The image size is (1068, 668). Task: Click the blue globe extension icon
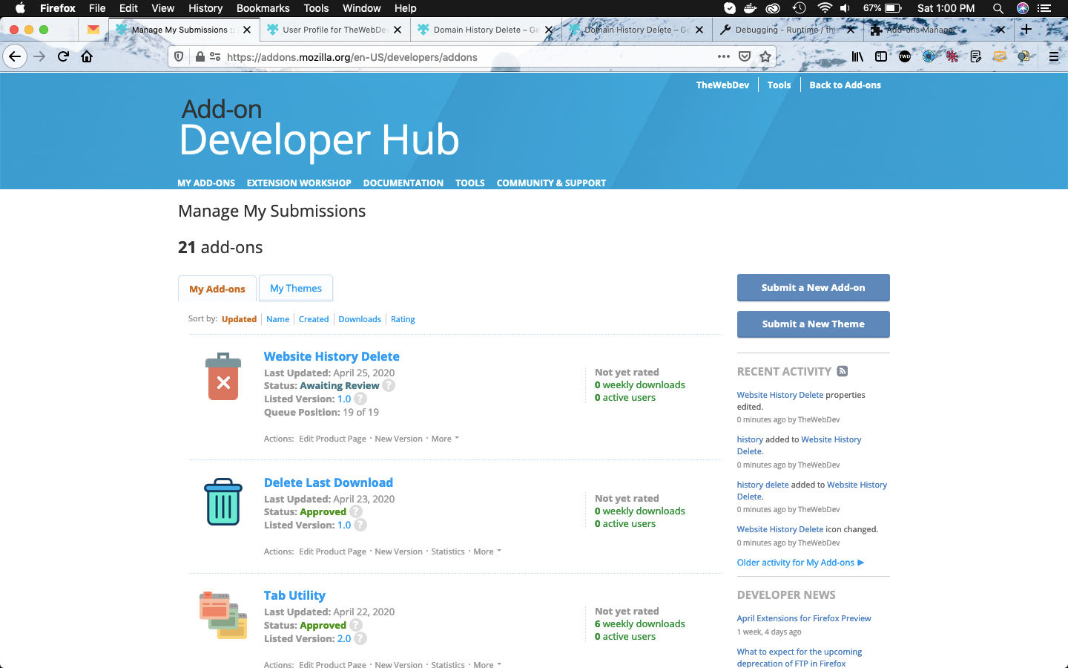pyautogui.click(x=929, y=56)
